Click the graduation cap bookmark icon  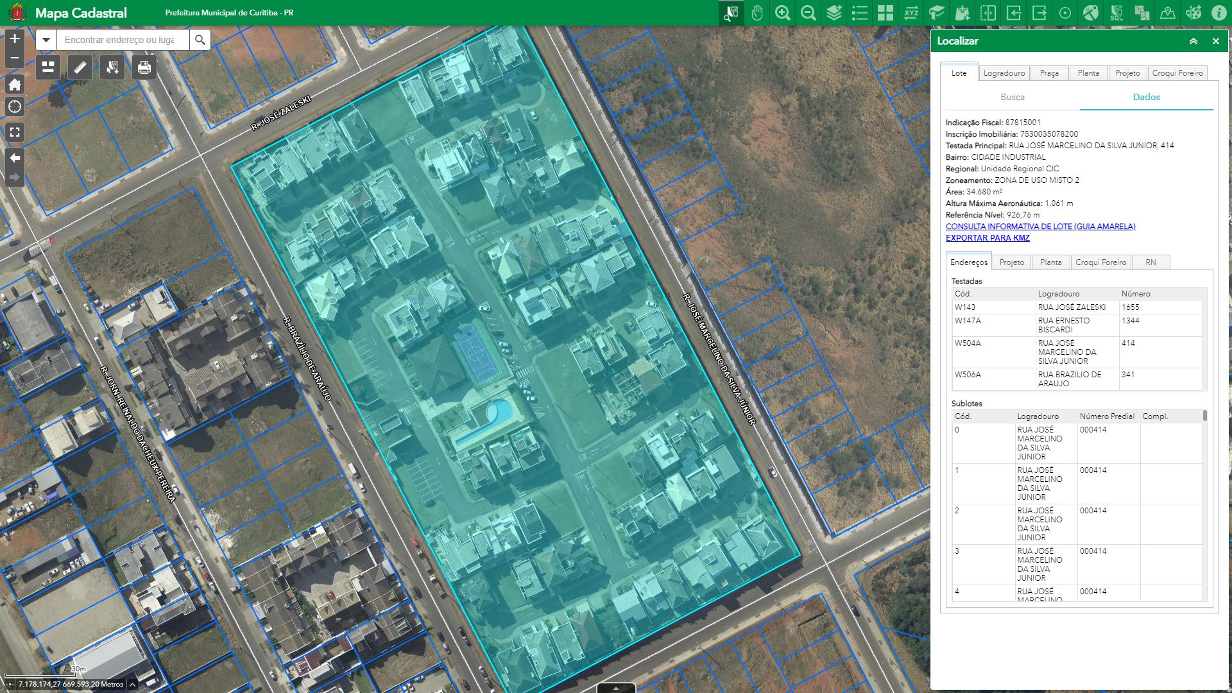[x=937, y=13]
